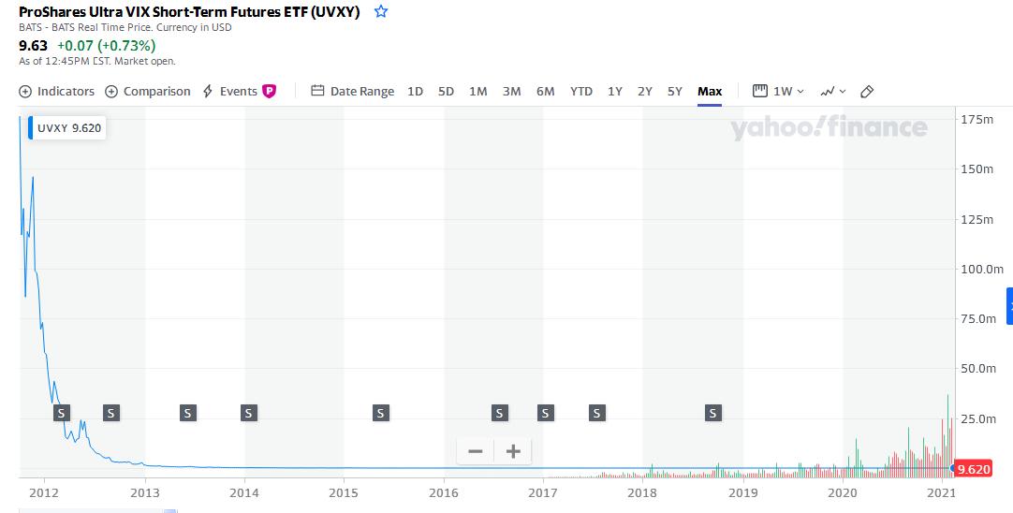Click the 100.0m volume axis label
The width and height of the screenshot is (1013, 513).
click(x=982, y=269)
